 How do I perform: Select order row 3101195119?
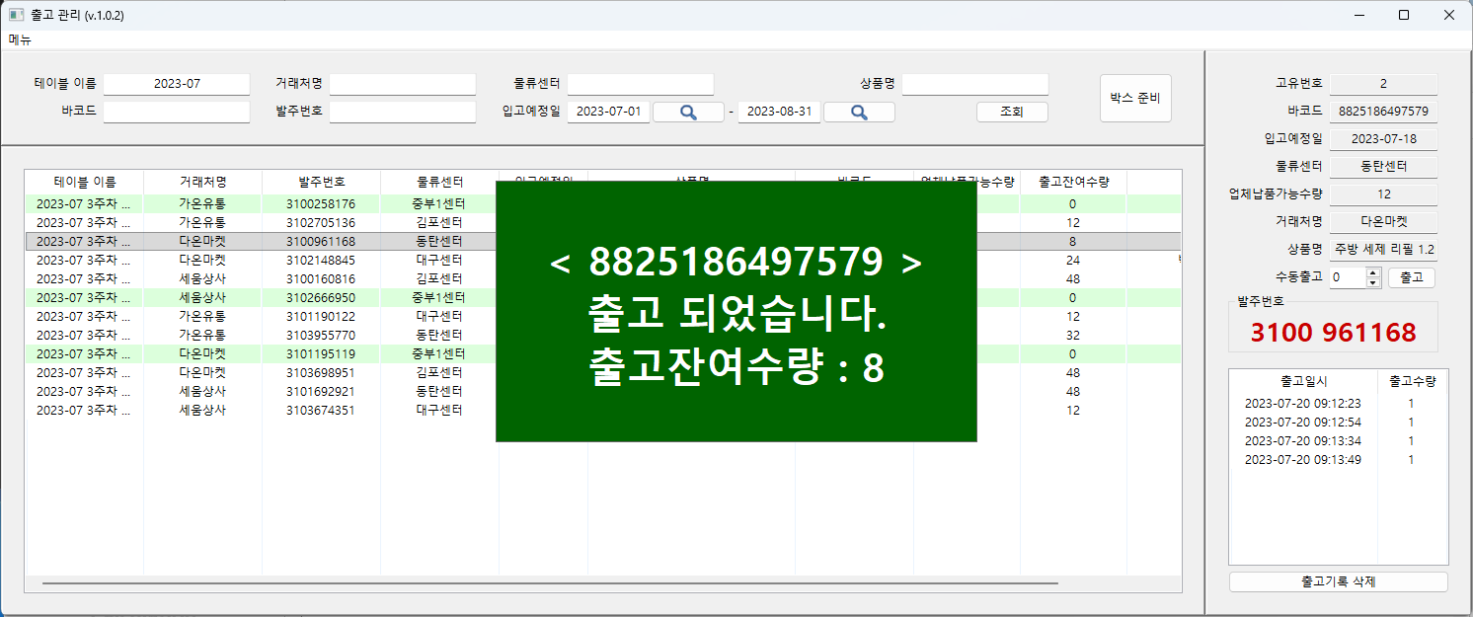pos(603,354)
